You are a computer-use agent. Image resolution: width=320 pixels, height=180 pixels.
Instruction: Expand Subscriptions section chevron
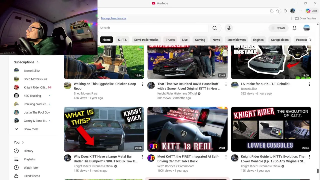pyautogui.click(x=38, y=62)
